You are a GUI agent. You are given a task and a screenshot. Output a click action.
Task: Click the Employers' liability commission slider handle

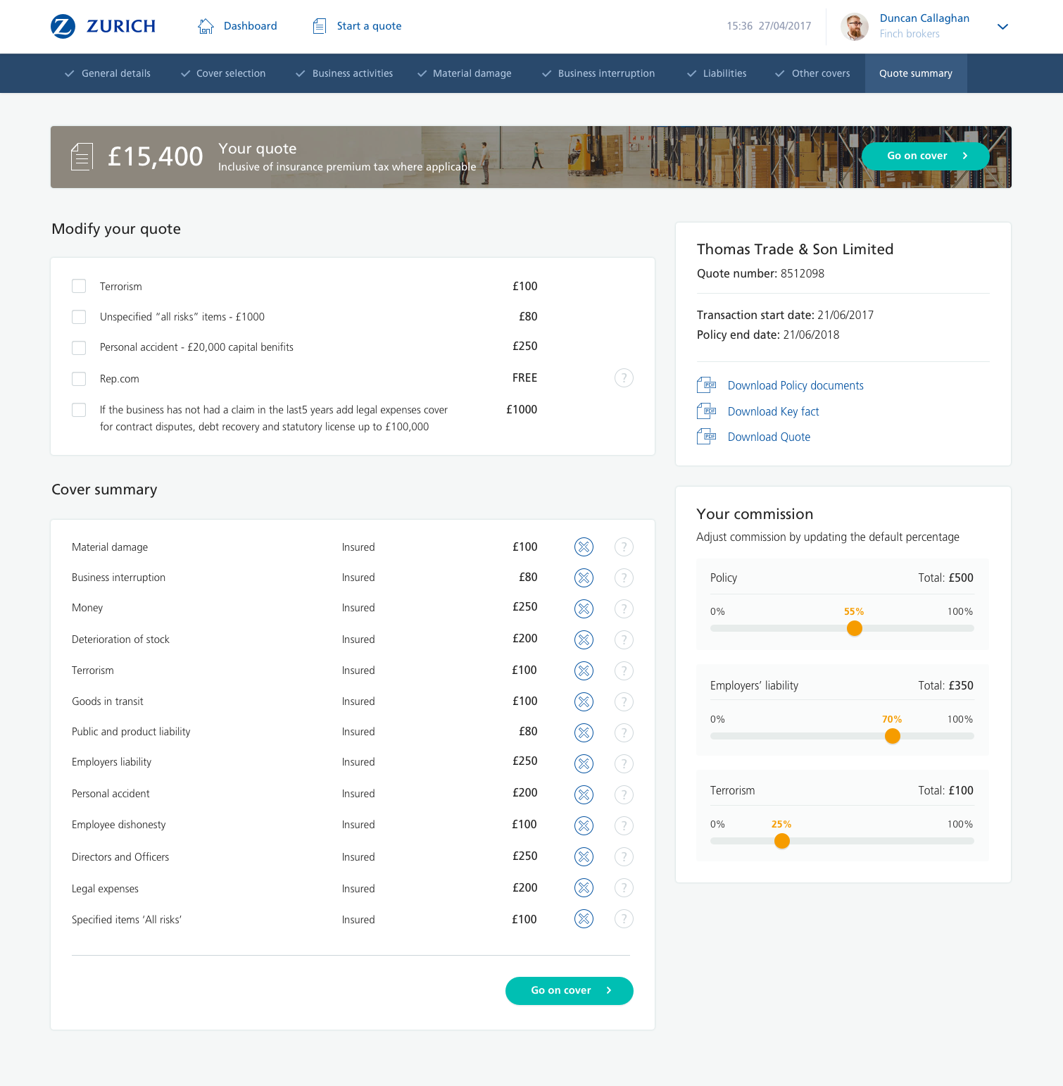pos(893,736)
